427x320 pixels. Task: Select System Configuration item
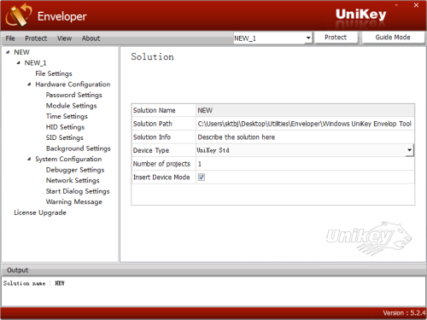pyautogui.click(x=68, y=160)
